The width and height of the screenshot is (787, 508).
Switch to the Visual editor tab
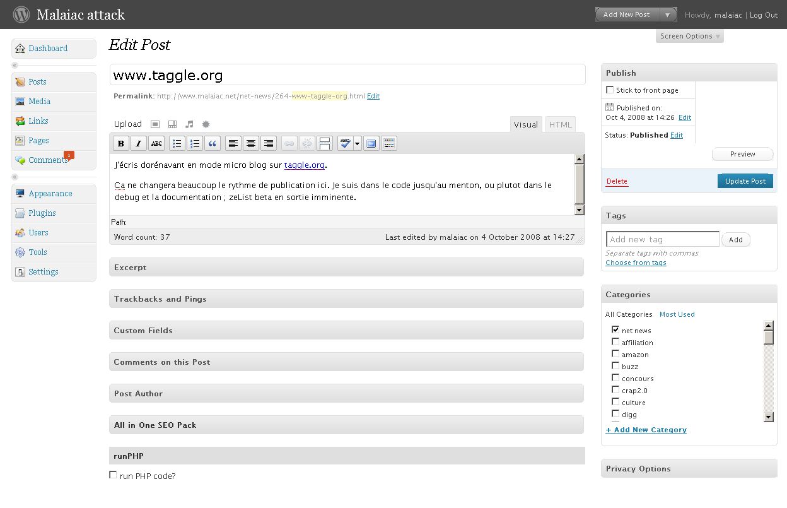click(x=526, y=124)
